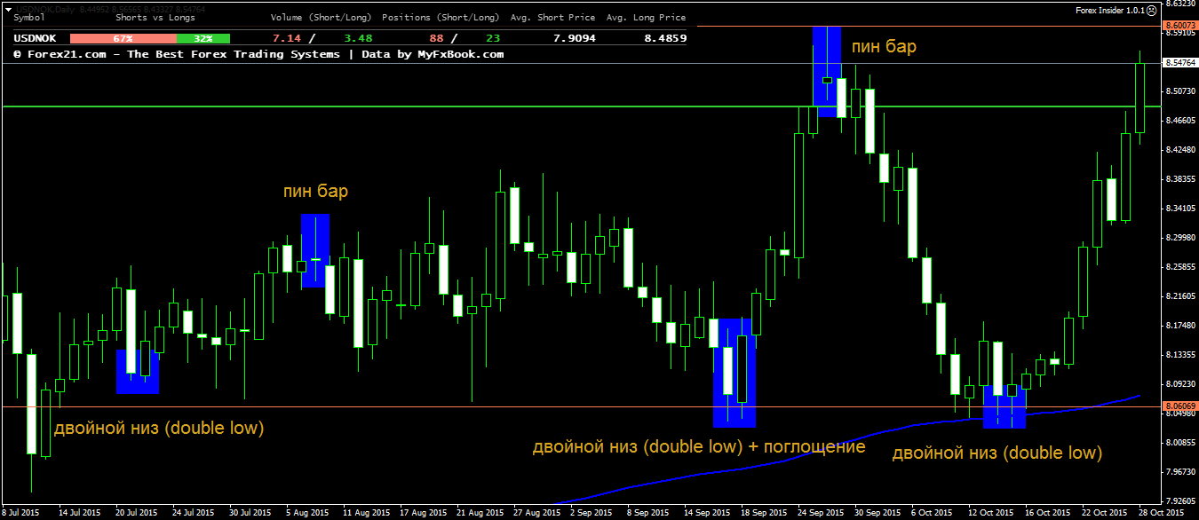Click the sad-face expert advisor icon
This screenshot has width=1199, height=520.
1152,9
